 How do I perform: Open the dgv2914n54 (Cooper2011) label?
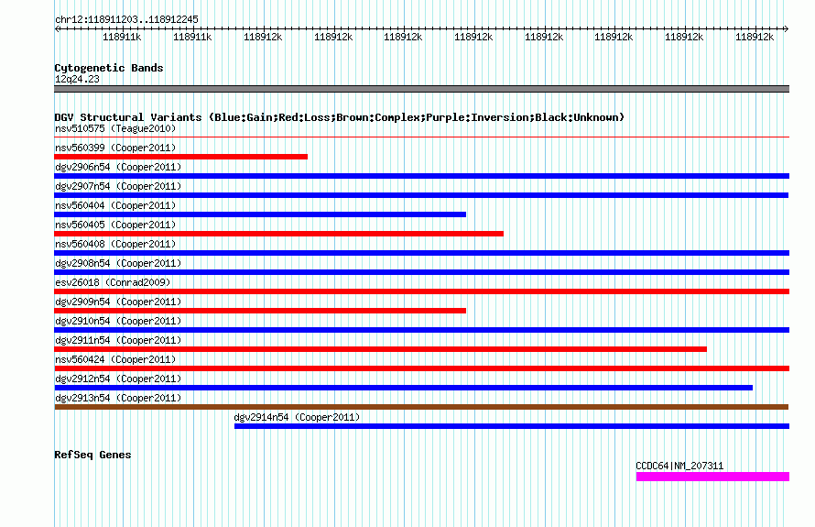click(297, 417)
